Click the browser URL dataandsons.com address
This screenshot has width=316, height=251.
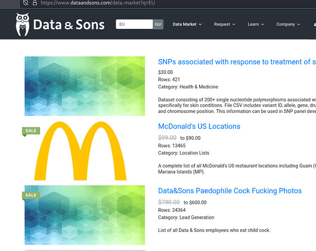98,3
